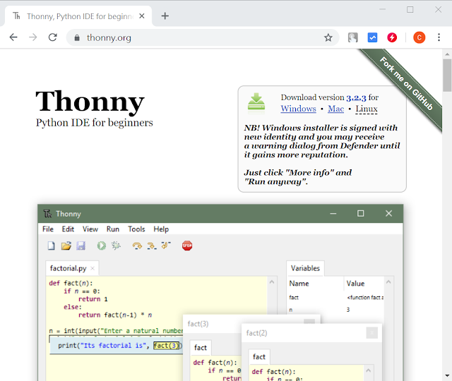Screen dimensions: 452x381
Task: Click the green Run script icon
Action: click(102, 246)
